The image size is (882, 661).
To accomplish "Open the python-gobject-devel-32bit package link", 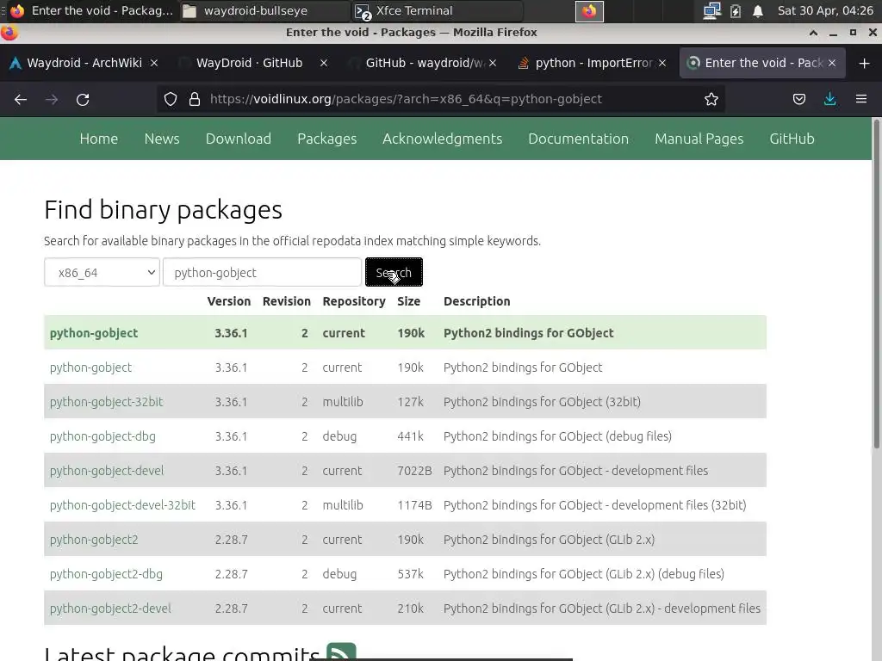I will click(122, 505).
